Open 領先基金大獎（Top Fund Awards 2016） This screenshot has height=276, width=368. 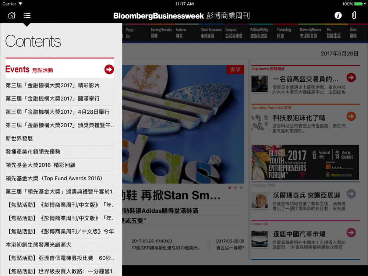tap(60, 178)
